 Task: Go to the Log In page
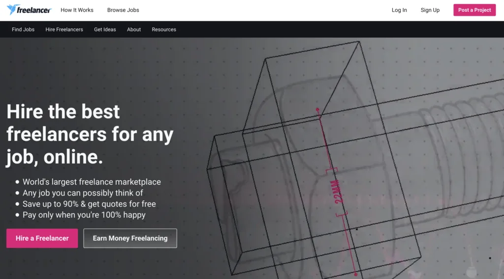(x=399, y=10)
